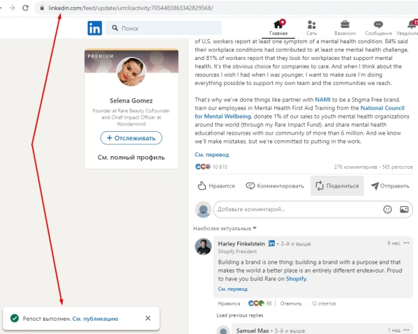Open the Сообщения messages tab
Image resolution: width=418 pixels, height=334 pixels.
click(378, 28)
